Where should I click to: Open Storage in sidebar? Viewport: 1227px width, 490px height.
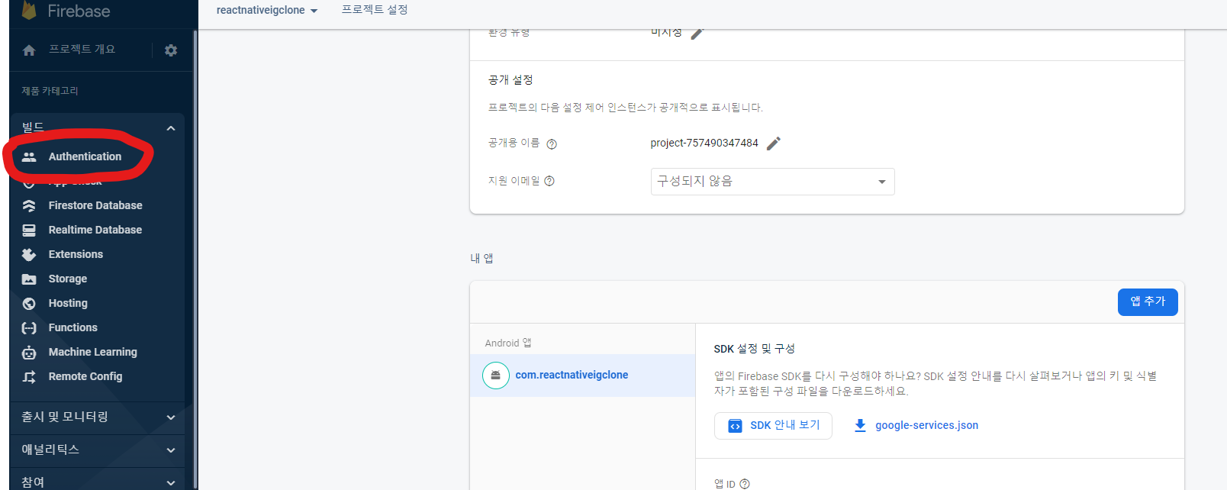pos(67,279)
